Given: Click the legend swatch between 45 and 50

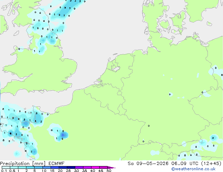Looking at the screenshot, I should [103, 167].
